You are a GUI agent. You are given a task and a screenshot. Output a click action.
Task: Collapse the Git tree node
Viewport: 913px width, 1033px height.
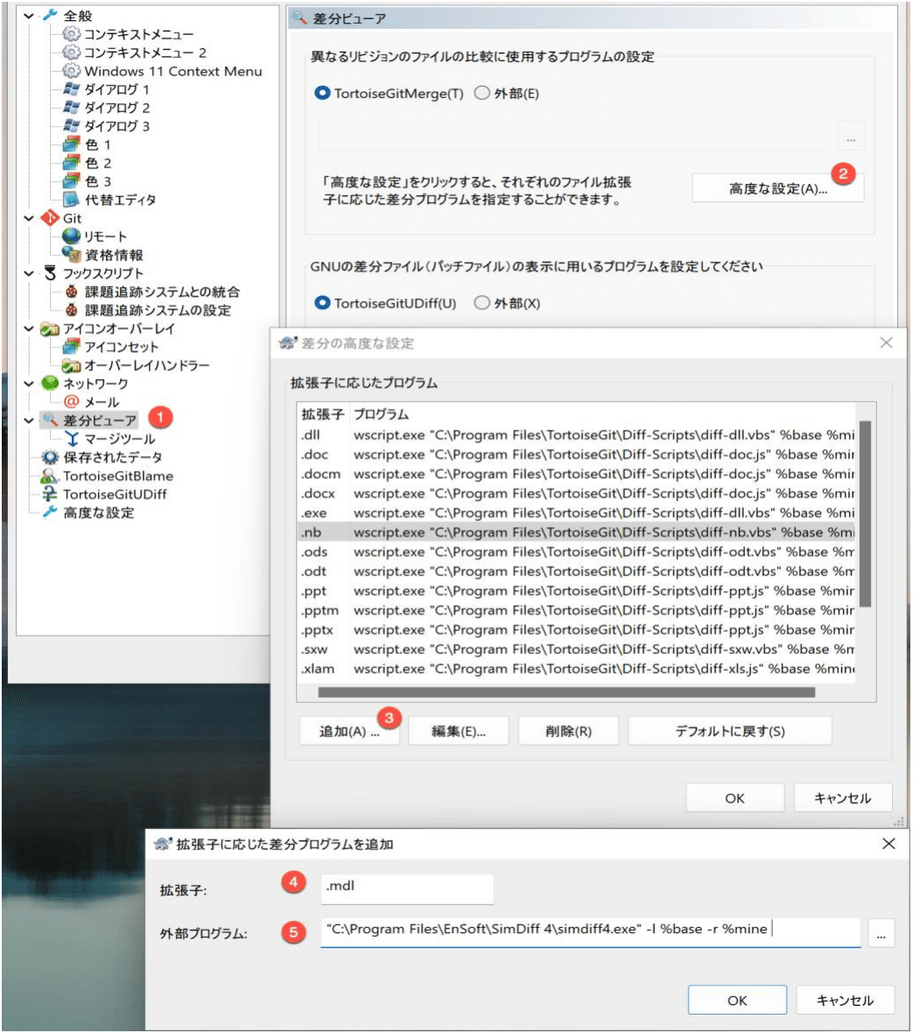28,217
